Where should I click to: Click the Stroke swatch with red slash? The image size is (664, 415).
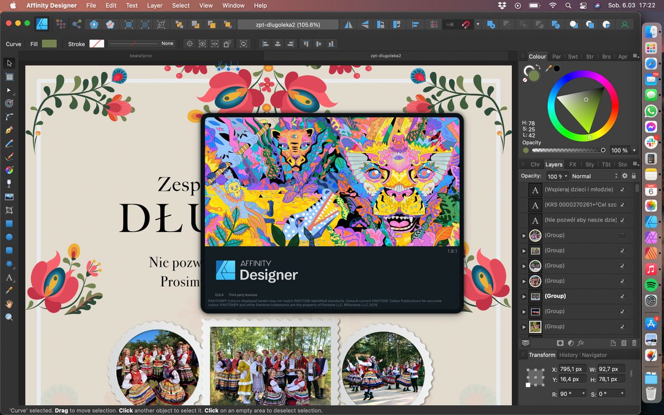coord(96,44)
